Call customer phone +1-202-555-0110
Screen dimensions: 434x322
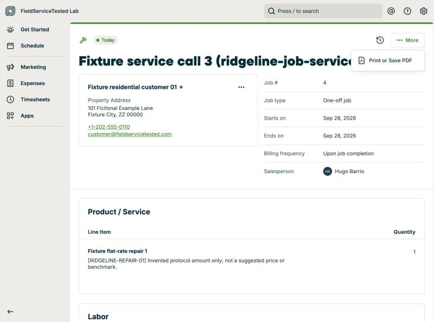click(x=109, y=127)
